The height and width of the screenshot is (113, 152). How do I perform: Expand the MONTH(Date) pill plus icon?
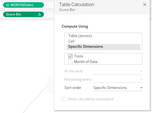coord(7,5)
